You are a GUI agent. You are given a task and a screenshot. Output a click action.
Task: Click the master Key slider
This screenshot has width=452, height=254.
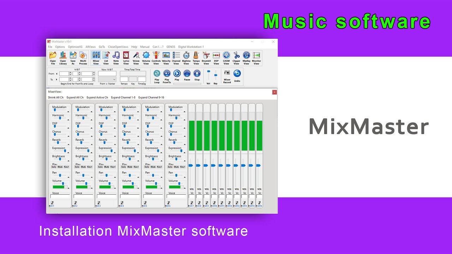click(215, 75)
